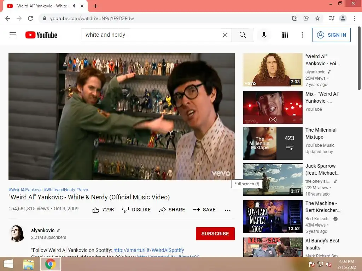Open more actions ellipsis under video
The height and width of the screenshot is (271, 362).
pos(228,210)
